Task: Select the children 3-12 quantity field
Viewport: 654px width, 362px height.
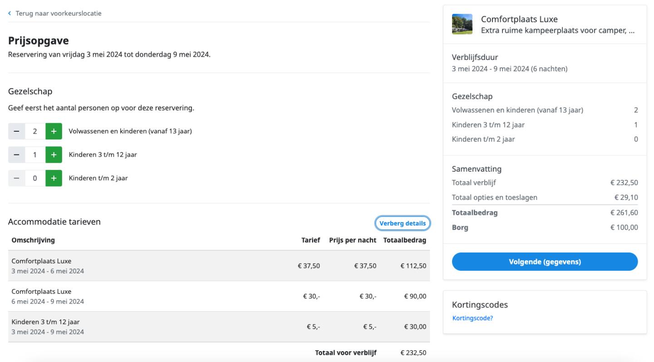Action: click(35, 154)
